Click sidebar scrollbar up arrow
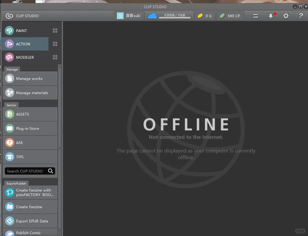Viewport: 308px width, 236px height. point(60,66)
